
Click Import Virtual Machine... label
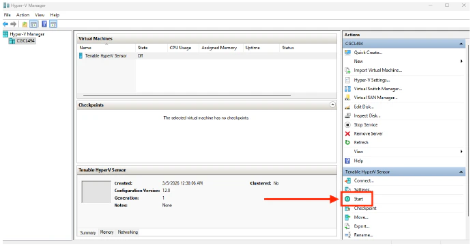(x=378, y=70)
